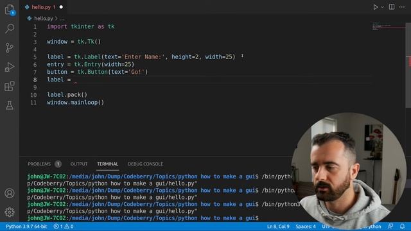Click 'window = tk.Tk()' code line

click(x=74, y=42)
